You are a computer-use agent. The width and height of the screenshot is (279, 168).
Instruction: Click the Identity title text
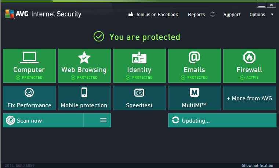point(139,70)
